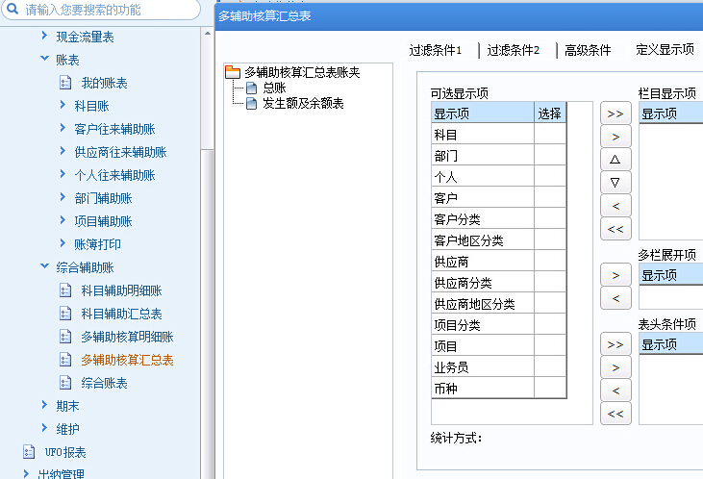703x479 pixels.
Task: Remove selected item from 栏目显示项 (<)
Action: 615,206
